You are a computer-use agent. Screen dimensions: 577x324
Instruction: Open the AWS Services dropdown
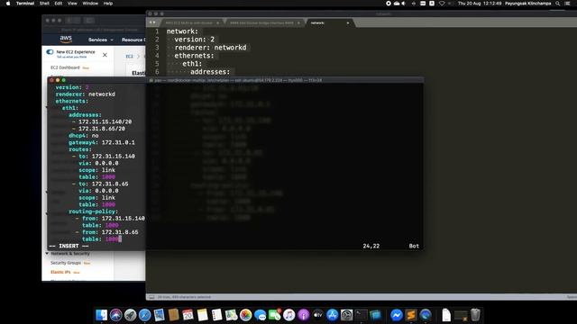click(x=100, y=40)
